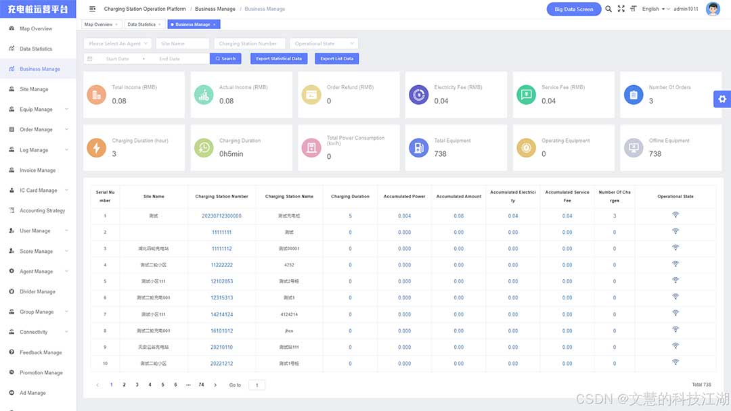Open the floating settings gear button

tap(722, 99)
